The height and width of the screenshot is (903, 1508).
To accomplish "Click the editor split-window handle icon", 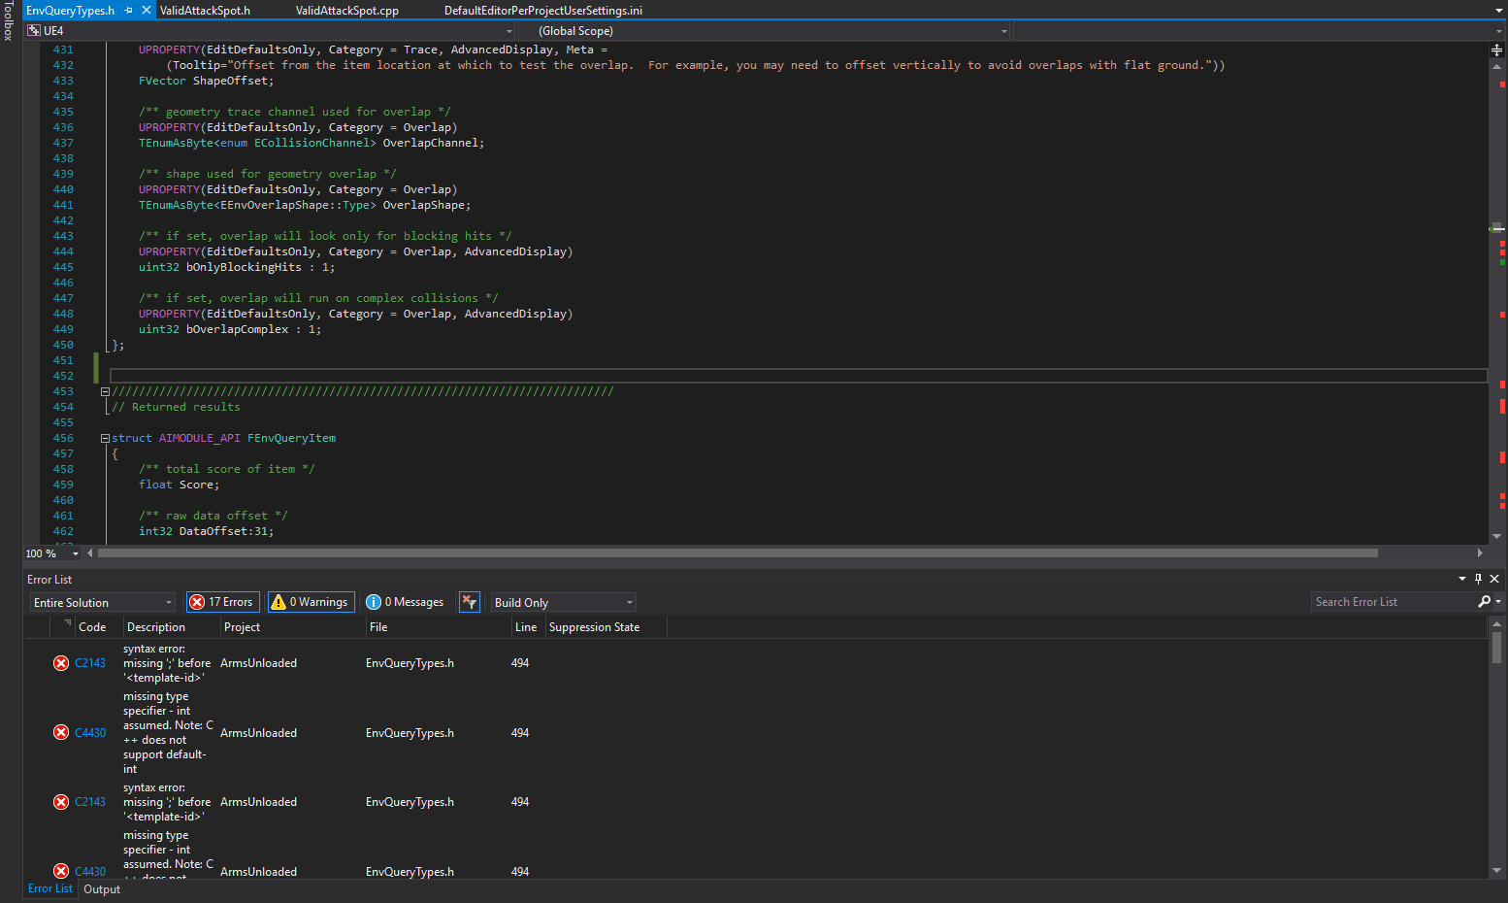I will click(1495, 50).
